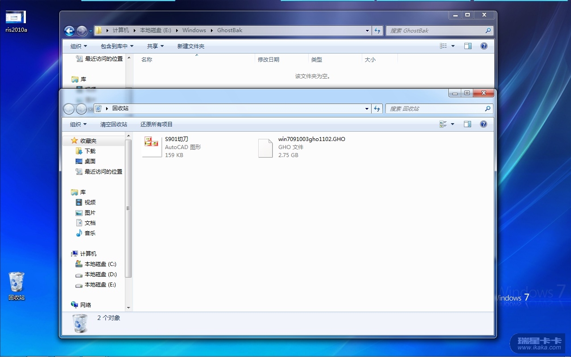The image size is (571, 357).
Task: Click the 搜索 回收站 search box
Action: [x=439, y=109]
